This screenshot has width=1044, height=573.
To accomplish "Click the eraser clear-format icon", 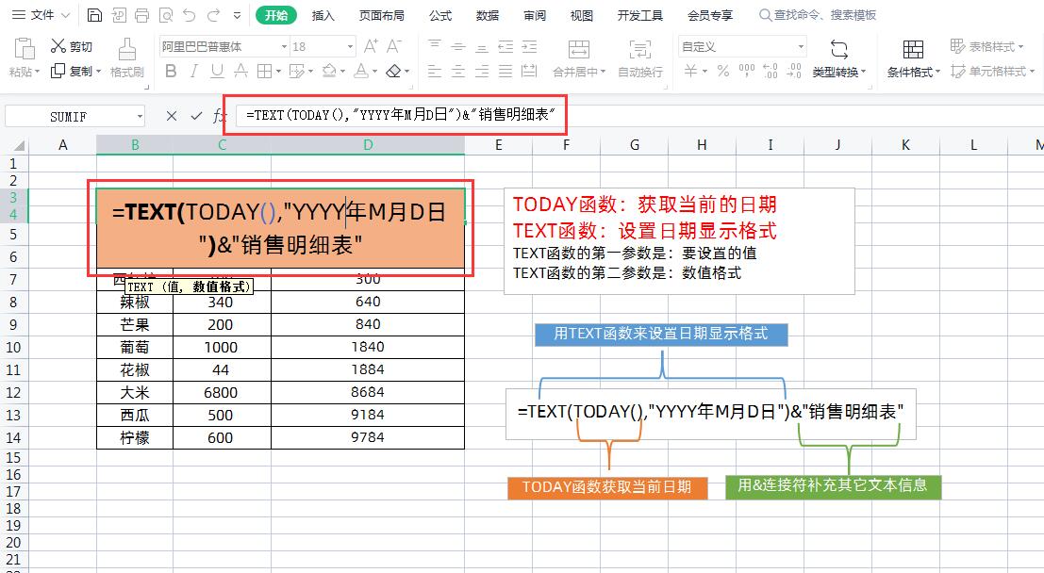I will (x=393, y=72).
